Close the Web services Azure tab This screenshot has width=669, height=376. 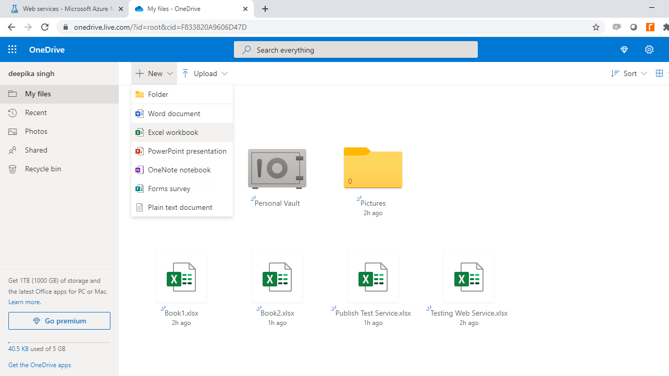121,9
